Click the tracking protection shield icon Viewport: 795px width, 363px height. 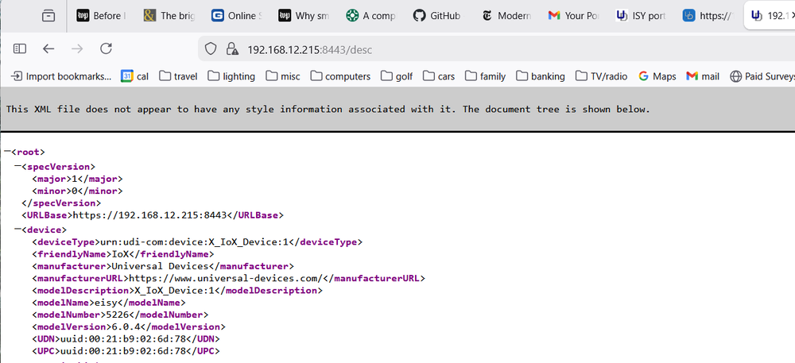[x=211, y=49]
